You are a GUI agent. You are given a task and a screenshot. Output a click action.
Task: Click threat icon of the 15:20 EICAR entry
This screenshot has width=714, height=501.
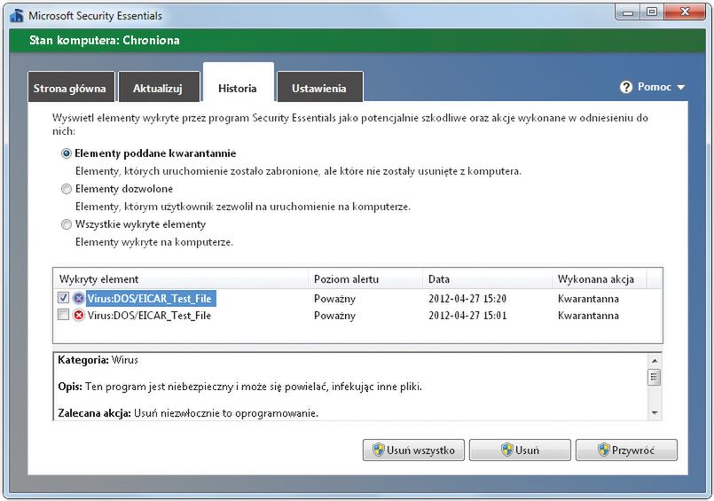(x=79, y=299)
